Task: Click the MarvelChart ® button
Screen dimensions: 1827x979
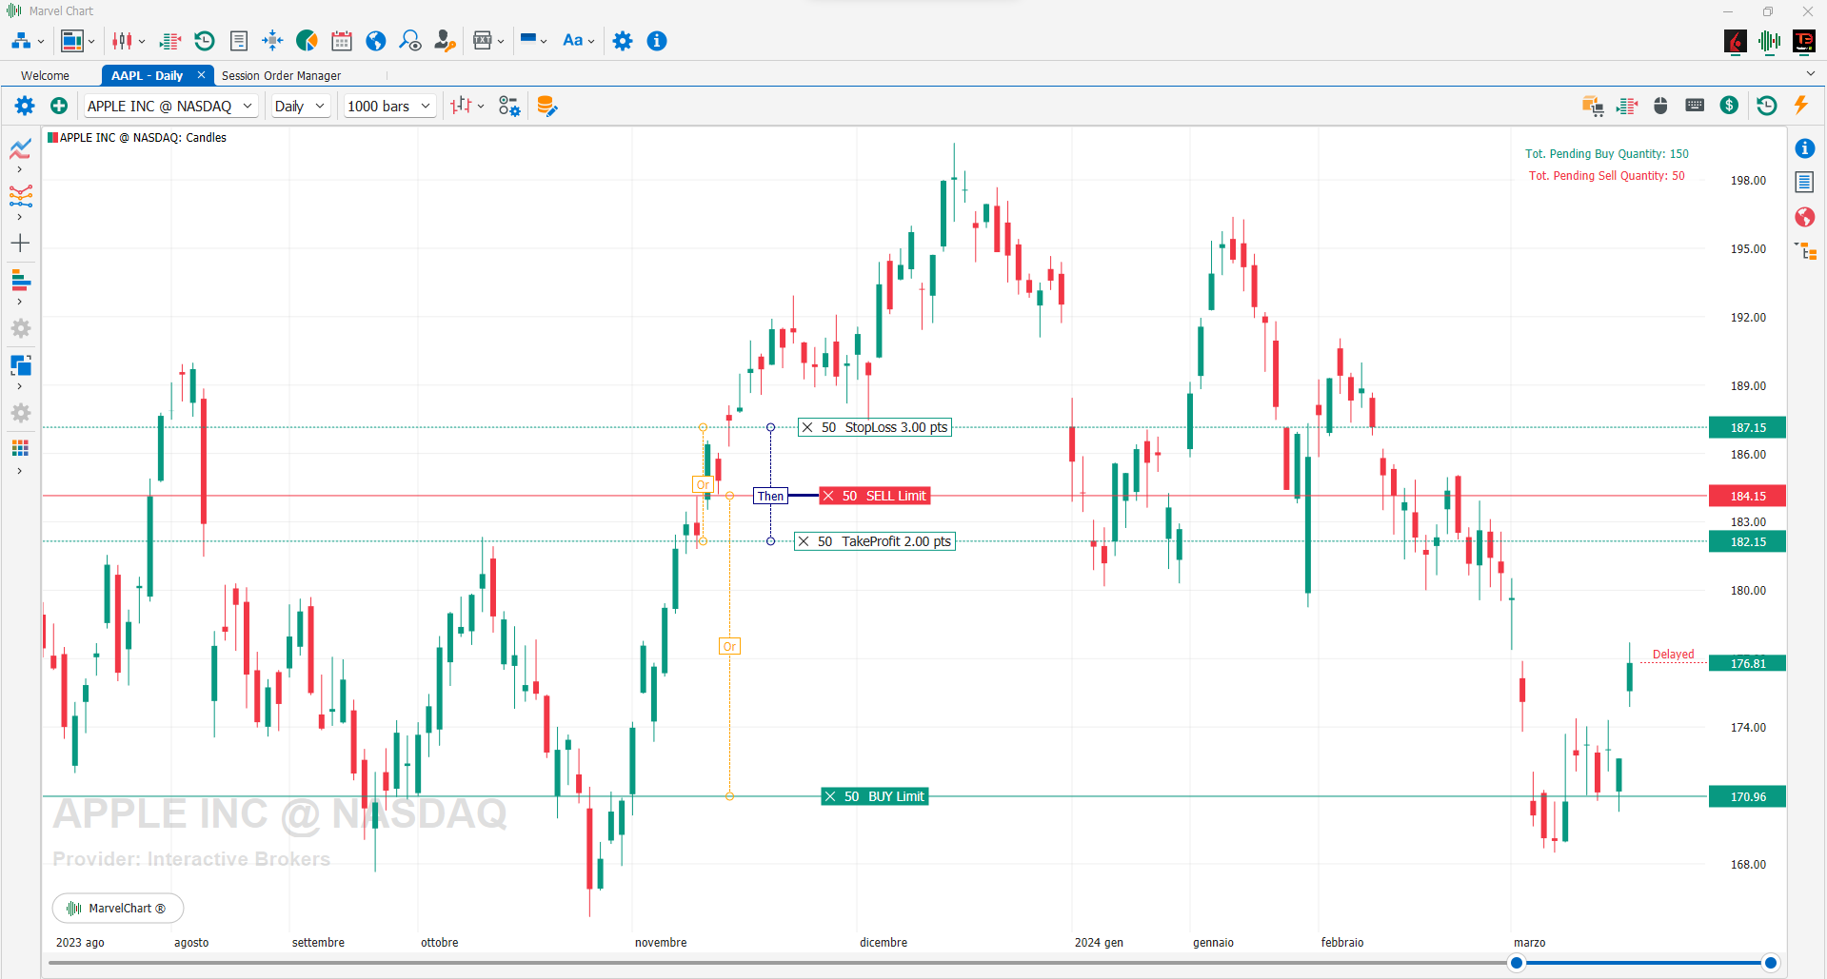Action: pos(118,908)
